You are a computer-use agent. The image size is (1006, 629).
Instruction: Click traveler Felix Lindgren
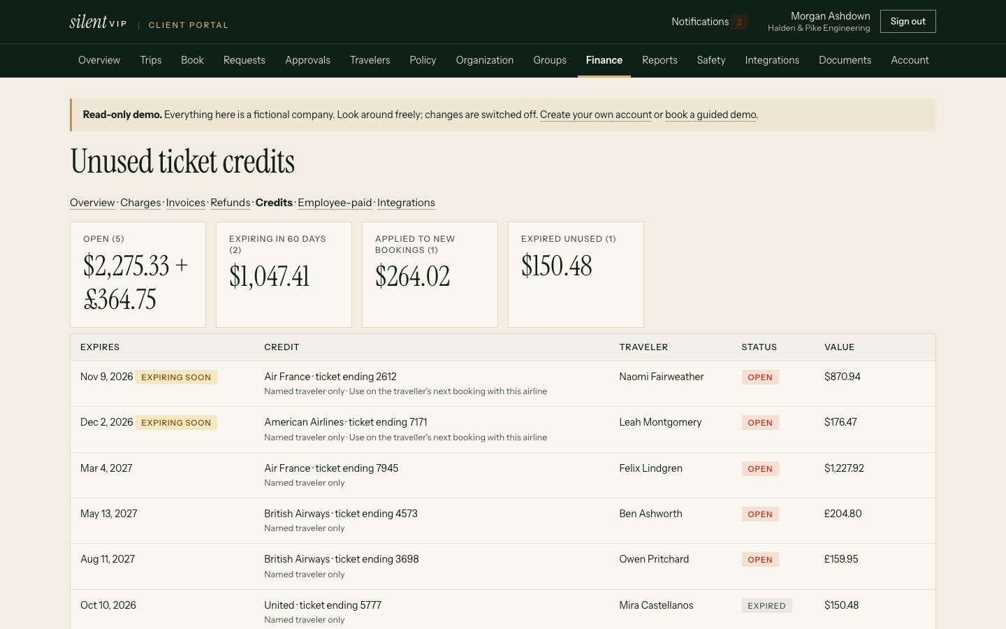click(x=650, y=468)
